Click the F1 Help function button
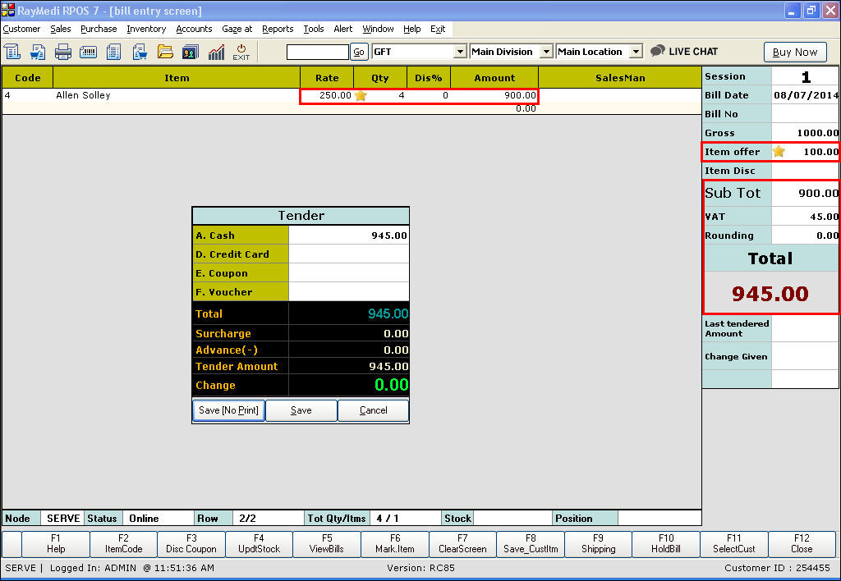The image size is (841, 581). [x=56, y=543]
